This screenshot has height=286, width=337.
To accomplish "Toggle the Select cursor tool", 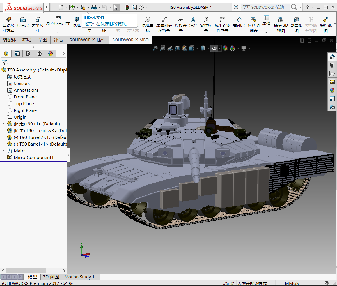I will [116, 7].
